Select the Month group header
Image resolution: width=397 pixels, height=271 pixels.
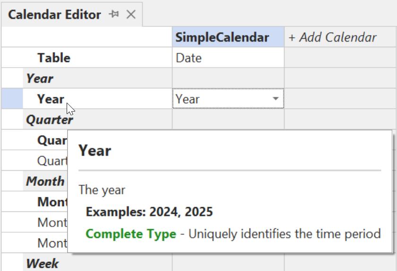45,181
